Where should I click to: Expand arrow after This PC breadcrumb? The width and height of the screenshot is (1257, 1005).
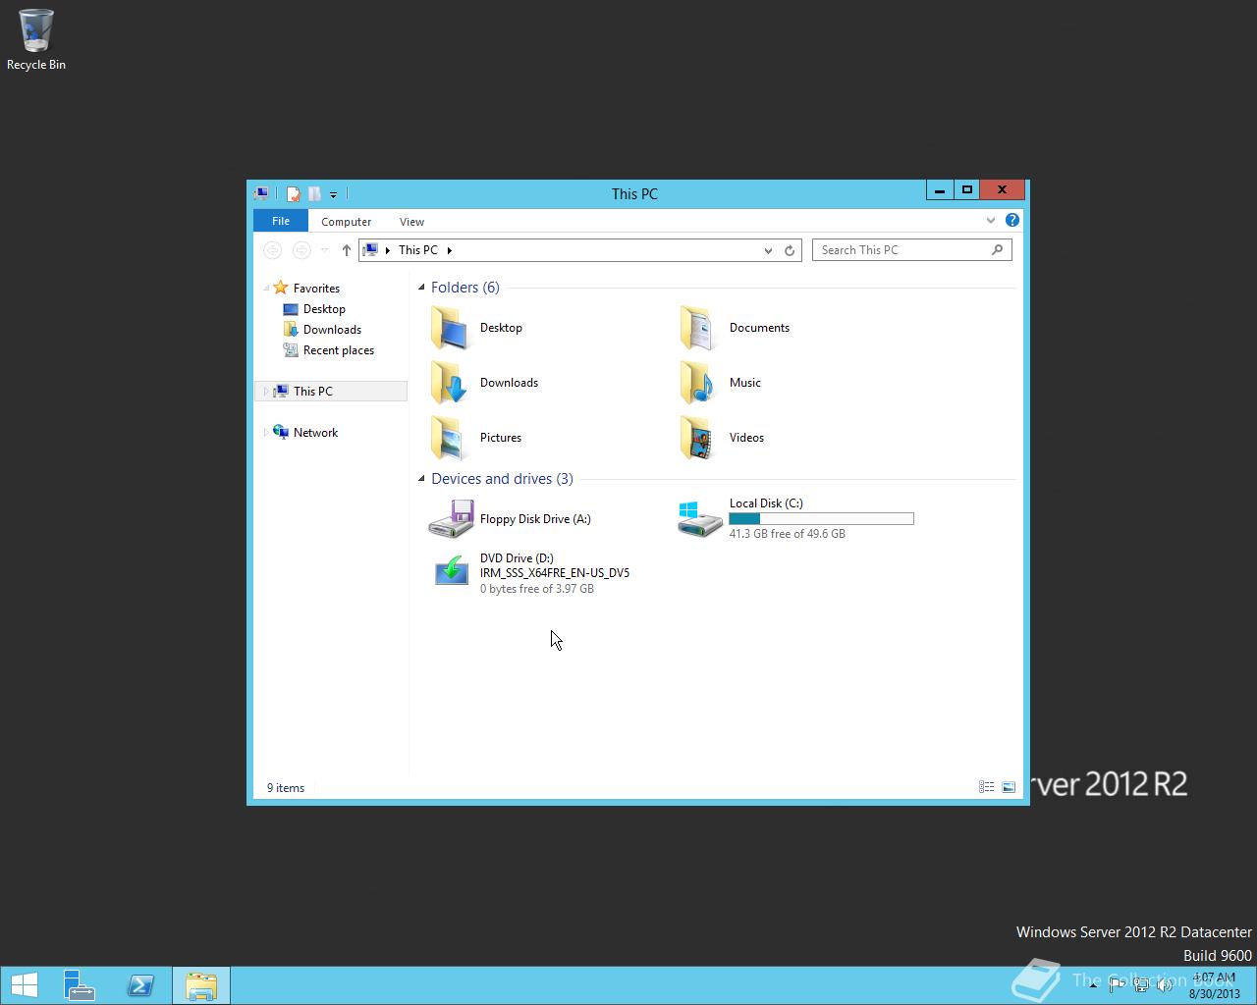click(x=449, y=250)
